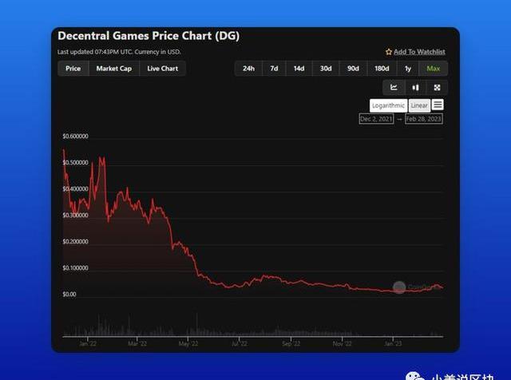Switch to candlestick chart icon
The width and height of the screenshot is (511, 380).
tap(415, 87)
